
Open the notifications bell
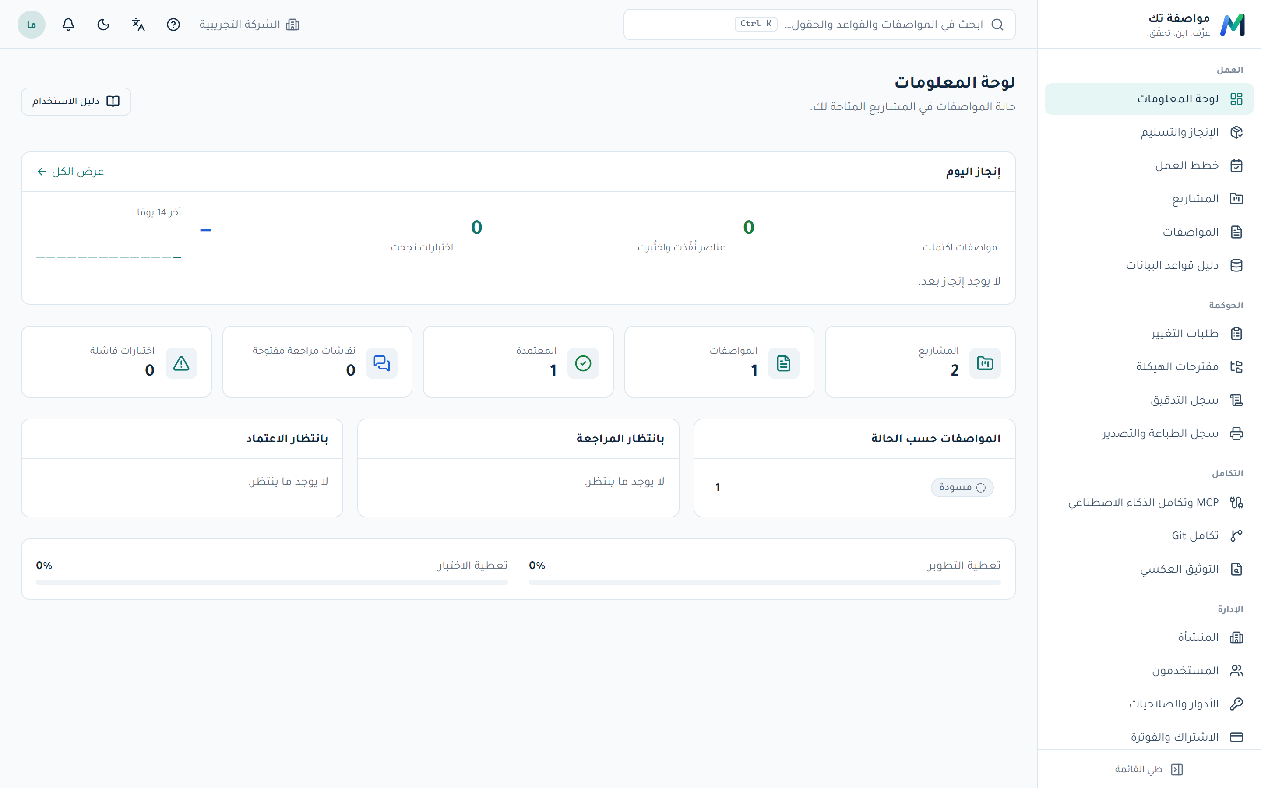pos(68,25)
